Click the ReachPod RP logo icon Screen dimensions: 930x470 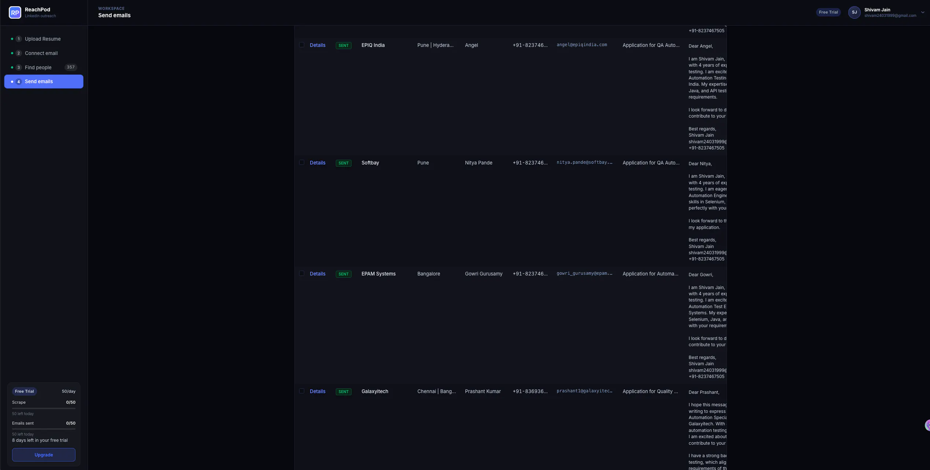click(15, 12)
